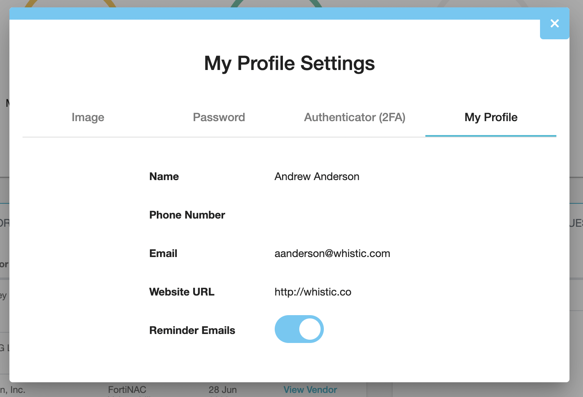The image size is (583, 397).
Task: Open the Website URL http://whistic.co
Action: coord(313,292)
